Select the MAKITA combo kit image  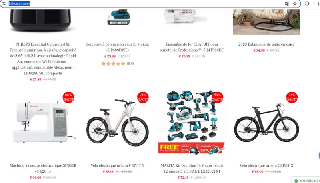[192, 122]
